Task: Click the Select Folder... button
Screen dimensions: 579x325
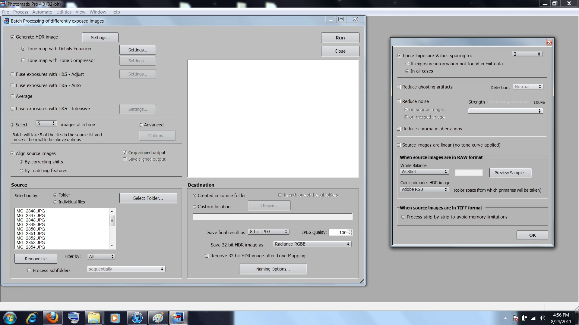Action: (148, 198)
